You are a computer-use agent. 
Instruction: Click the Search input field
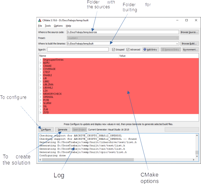(x=78, y=50)
